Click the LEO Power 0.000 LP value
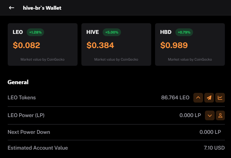 tap(190, 115)
